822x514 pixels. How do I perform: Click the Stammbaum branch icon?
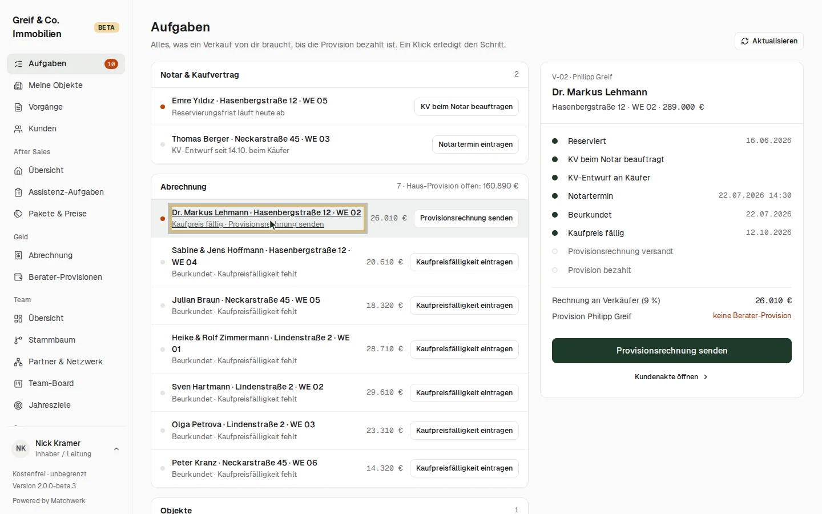[18, 340]
